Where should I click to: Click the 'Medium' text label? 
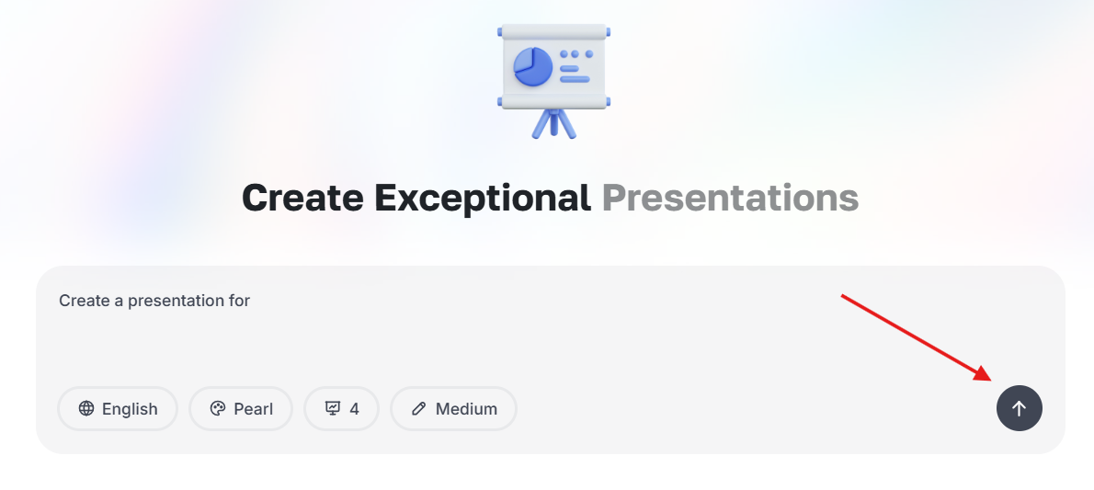tap(466, 409)
